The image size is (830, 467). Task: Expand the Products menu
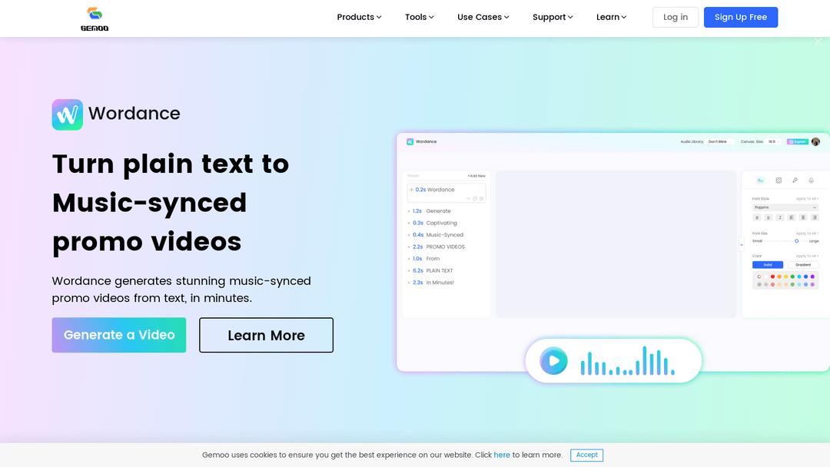pyautogui.click(x=359, y=17)
